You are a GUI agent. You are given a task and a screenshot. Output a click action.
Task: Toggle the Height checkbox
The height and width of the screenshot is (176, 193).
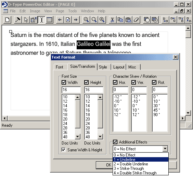[x=87, y=82]
